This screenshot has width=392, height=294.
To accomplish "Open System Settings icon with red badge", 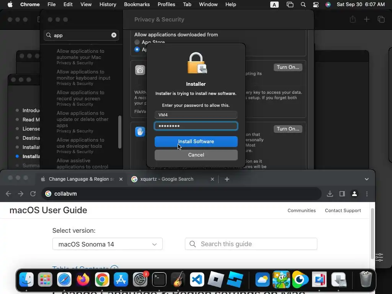I will click(140, 279).
